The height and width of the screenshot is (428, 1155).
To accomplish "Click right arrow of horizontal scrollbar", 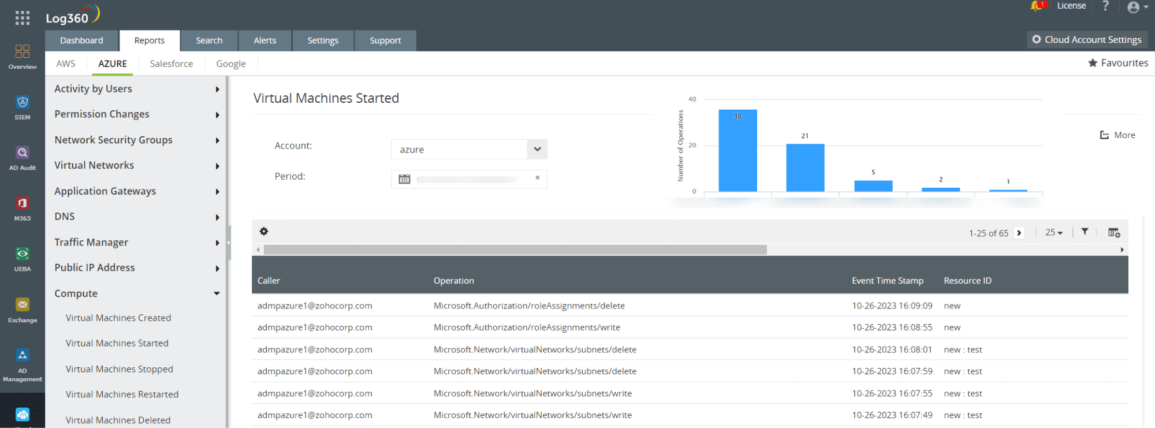I will tap(1122, 250).
